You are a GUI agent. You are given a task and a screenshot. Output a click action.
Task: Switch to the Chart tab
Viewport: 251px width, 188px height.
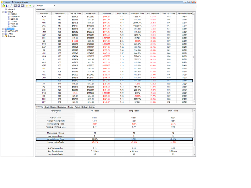[x=47, y=107]
